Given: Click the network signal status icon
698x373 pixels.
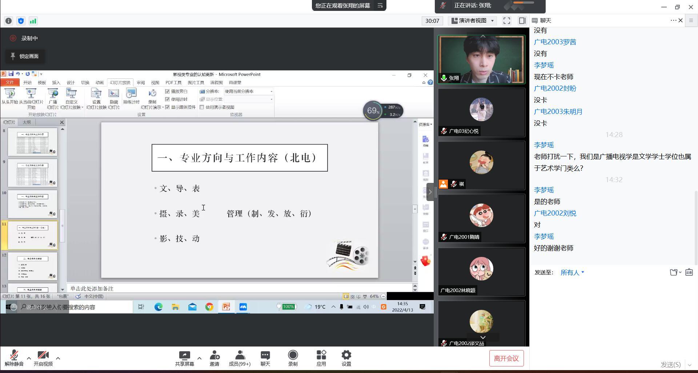Looking at the screenshot, I should pyautogui.click(x=33, y=21).
